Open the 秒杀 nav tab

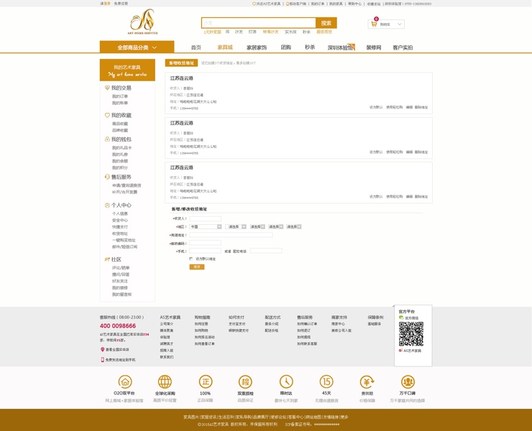tap(310, 47)
